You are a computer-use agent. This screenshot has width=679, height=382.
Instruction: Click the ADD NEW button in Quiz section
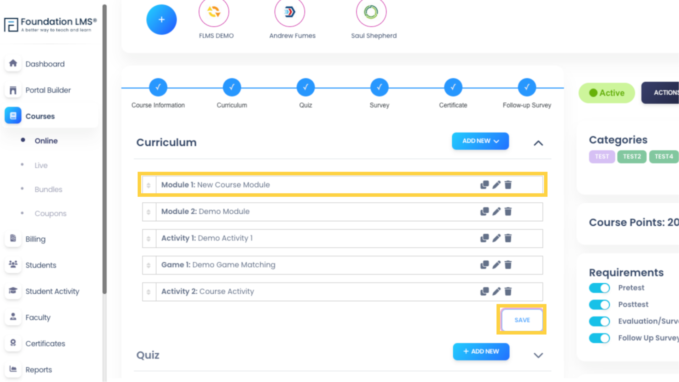481,351
